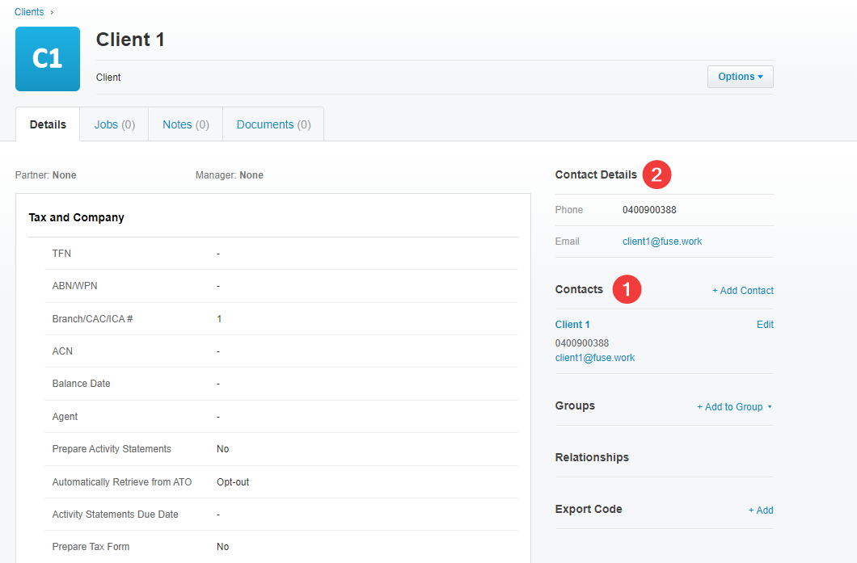Switch to the Jobs tab
This screenshot has height=563, width=857.
coord(114,124)
